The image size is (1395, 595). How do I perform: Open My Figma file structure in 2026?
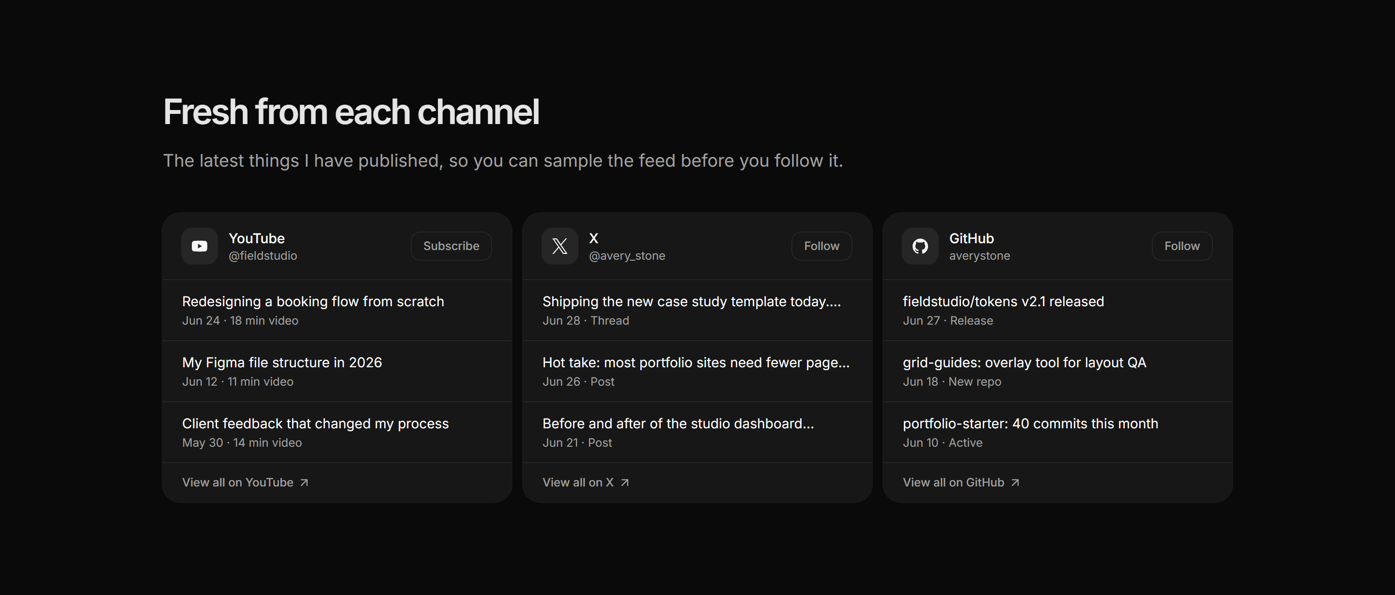coord(337,371)
